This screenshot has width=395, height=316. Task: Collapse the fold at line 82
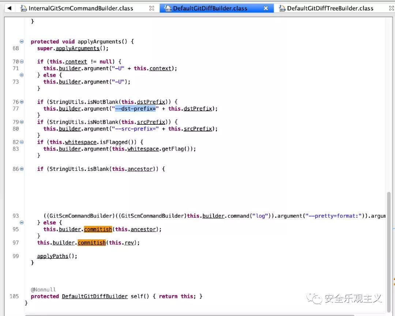point(22,142)
